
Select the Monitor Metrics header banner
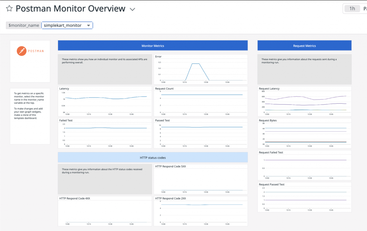point(153,46)
